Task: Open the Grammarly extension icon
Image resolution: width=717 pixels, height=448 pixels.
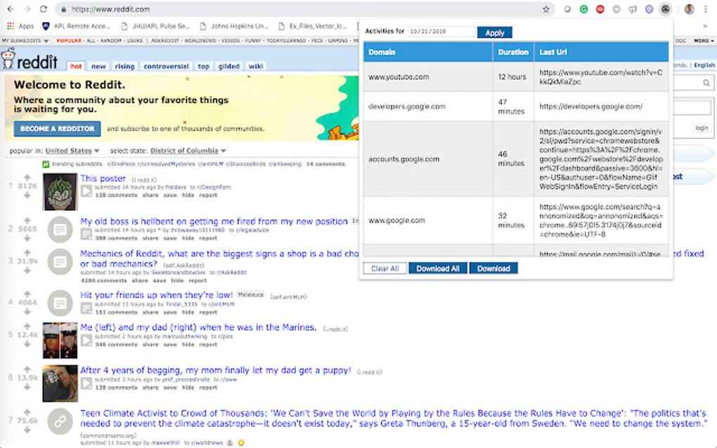Action: tap(583, 10)
